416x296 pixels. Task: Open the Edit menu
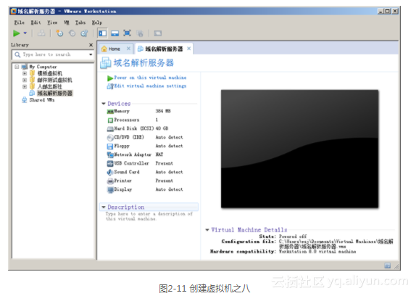tap(36, 22)
